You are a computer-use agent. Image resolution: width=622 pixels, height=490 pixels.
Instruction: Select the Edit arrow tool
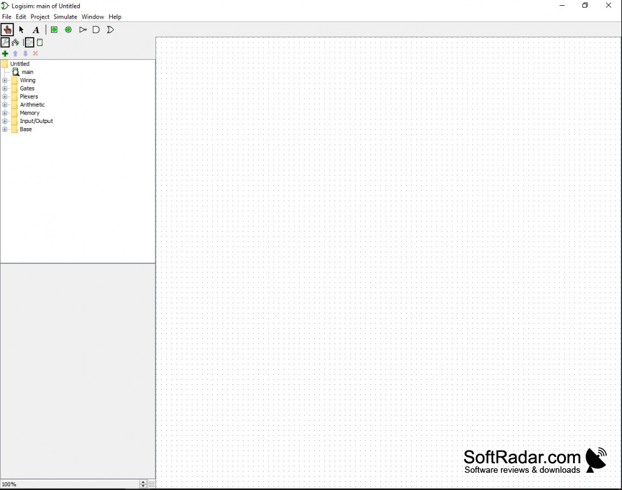pyautogui.click(x=22, y=30)
